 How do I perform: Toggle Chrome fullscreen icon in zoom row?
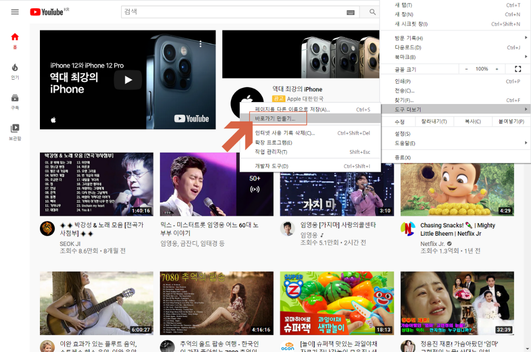pyautogui.click(x=518, y=69)
